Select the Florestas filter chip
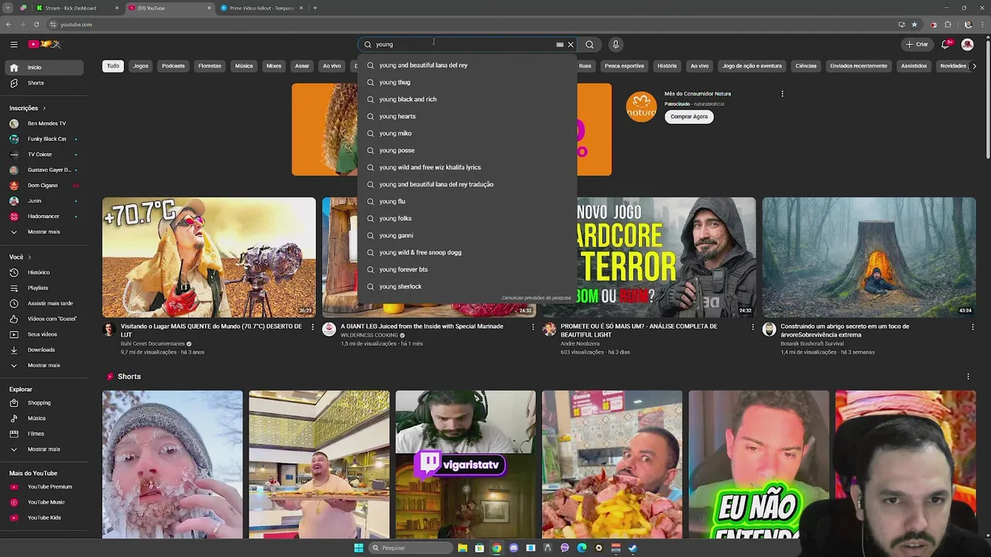Viewport: 991px width, 557px height. click(210, 66)
